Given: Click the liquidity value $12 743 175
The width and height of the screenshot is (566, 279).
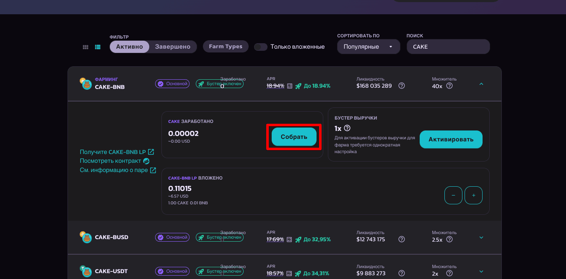Looking at the screenshot, I should coord(371,240).
